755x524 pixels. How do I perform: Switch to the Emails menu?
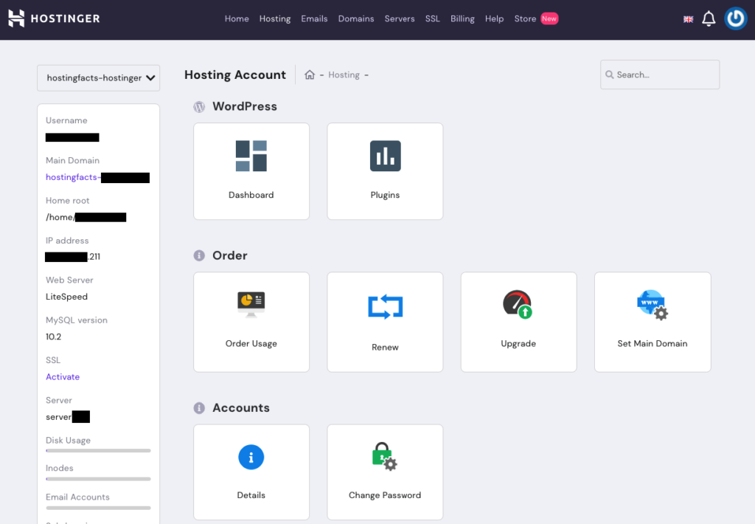click(314, 18)
